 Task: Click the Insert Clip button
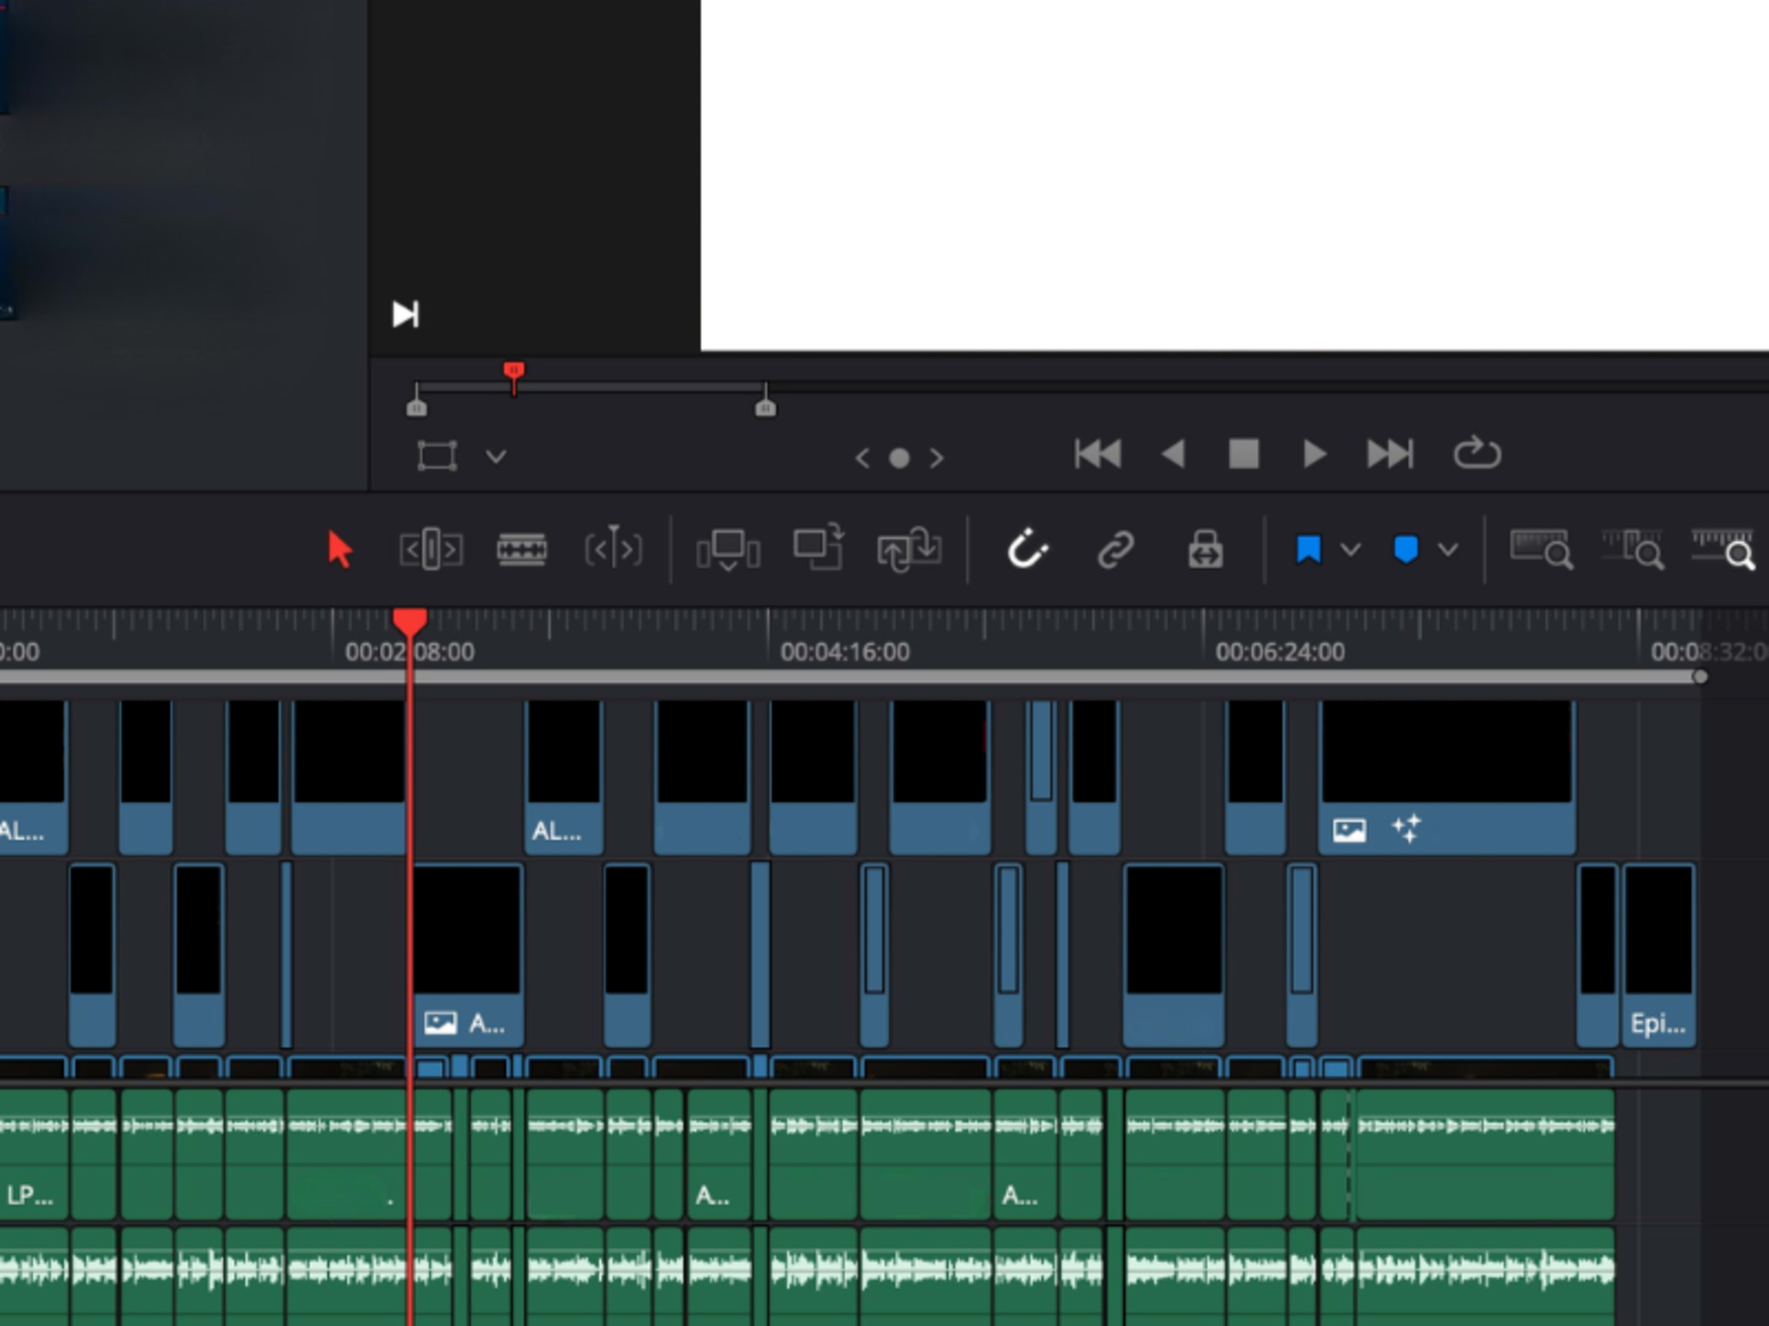pos(728,550)
